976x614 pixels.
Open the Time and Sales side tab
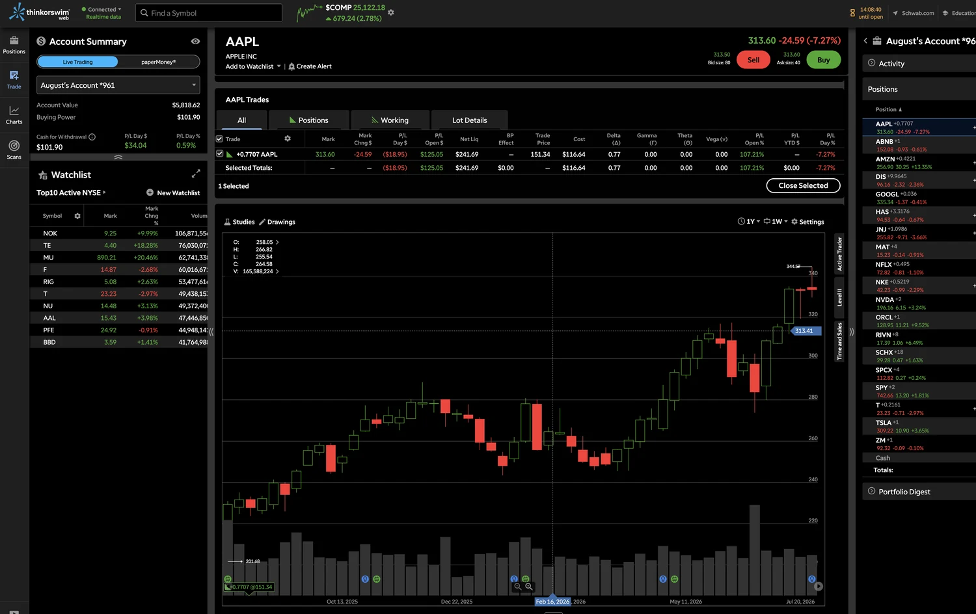click(x=839, y=341)
